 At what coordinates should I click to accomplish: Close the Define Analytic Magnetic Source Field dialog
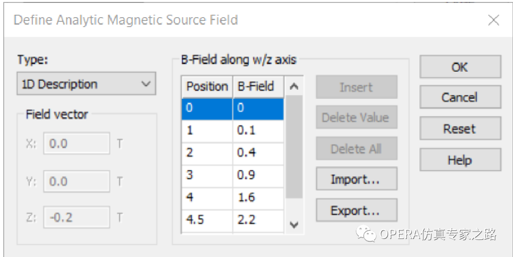click(494, 20)
